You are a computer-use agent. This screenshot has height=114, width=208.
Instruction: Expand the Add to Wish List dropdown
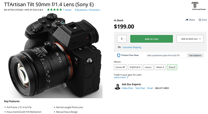[190, 39]
